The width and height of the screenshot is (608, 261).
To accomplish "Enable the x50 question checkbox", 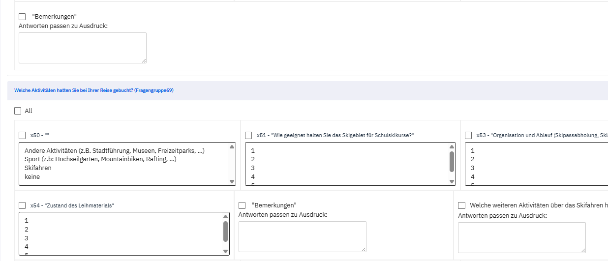I will coord(22,135).
